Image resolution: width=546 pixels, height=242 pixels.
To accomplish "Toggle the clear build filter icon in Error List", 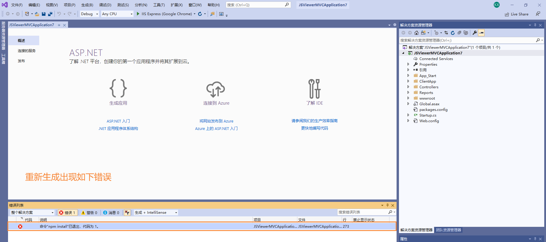I will click(x=127, y=213).
